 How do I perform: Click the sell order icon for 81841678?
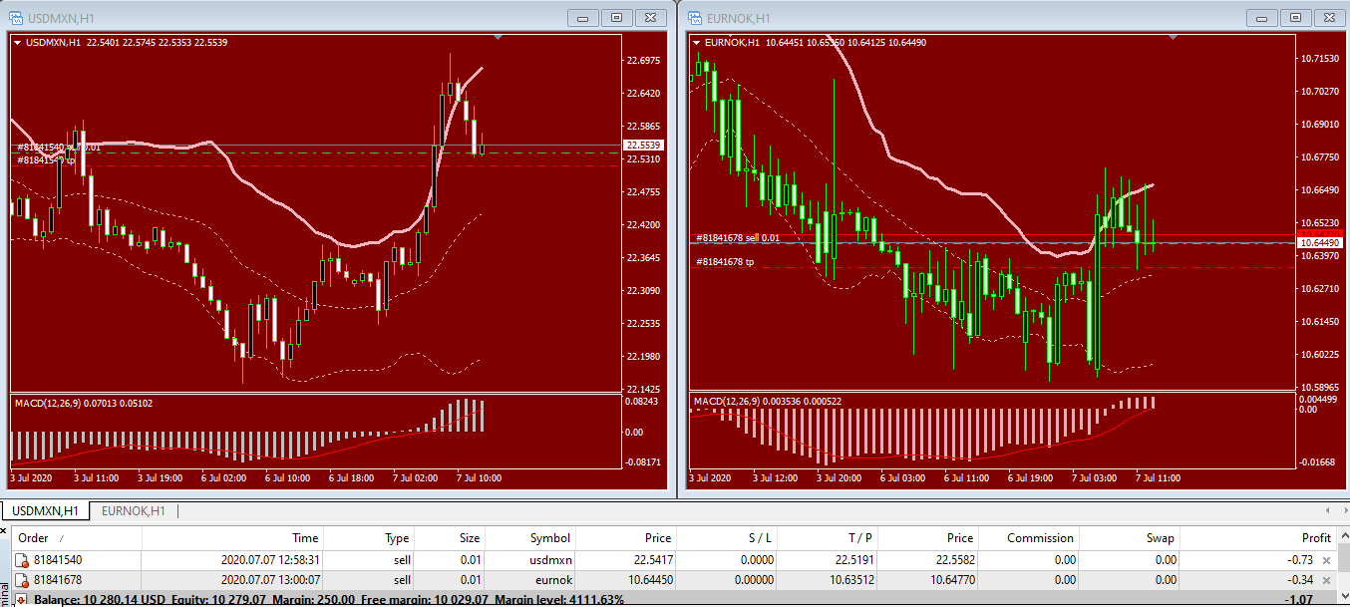tap(23, 580)
